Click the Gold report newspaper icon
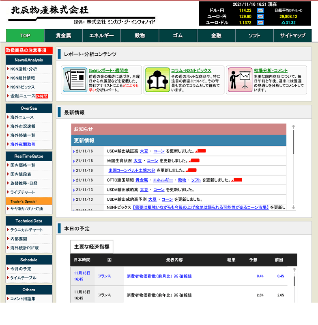318x325 pixels. (x=74, y=80)
